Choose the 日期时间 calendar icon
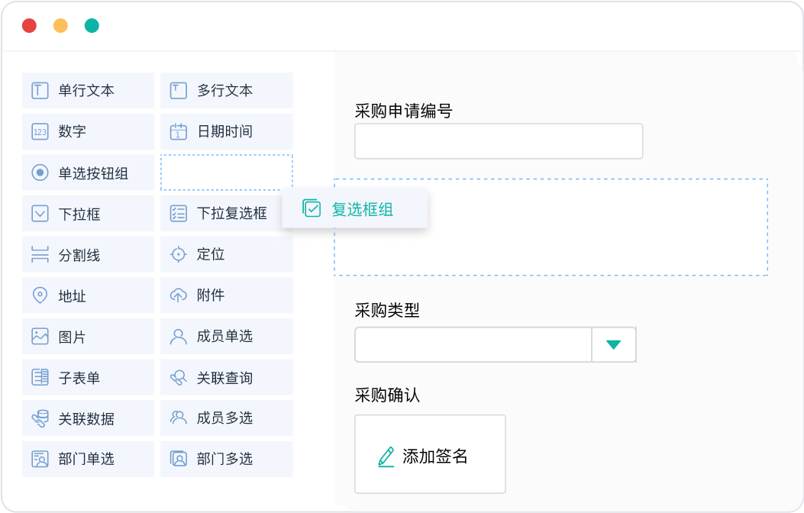The height and width of the screenshot is (513, 804). pyautogui.click(x=178, y=132)
